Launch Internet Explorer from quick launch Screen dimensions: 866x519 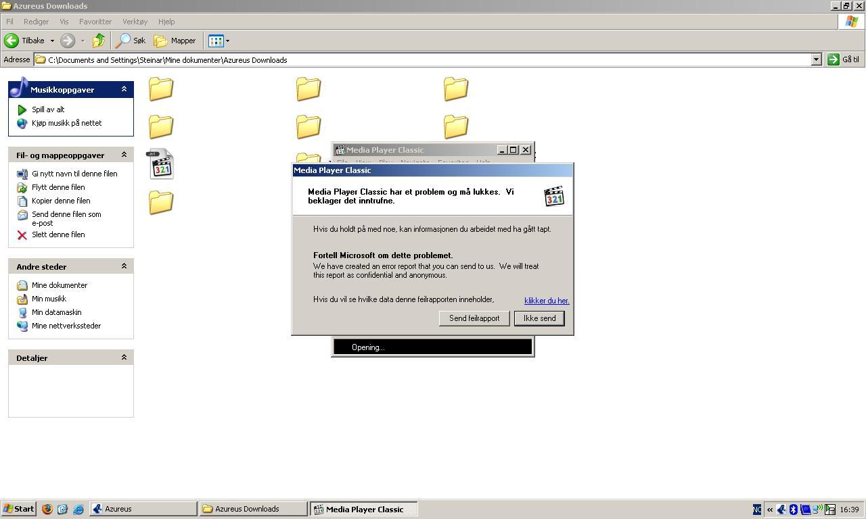[78, 509]
